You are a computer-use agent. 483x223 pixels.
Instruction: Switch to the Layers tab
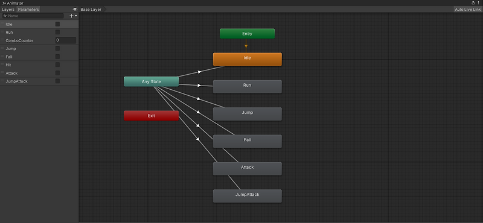(8, 10)
